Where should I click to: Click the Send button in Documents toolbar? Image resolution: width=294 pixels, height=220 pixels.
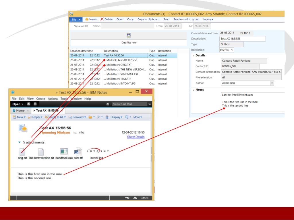[x=166, y=19]
